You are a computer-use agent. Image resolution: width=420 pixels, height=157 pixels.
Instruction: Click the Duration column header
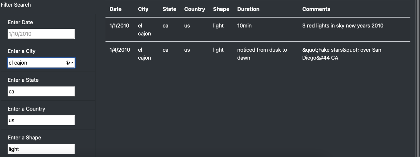coord(248,9)
